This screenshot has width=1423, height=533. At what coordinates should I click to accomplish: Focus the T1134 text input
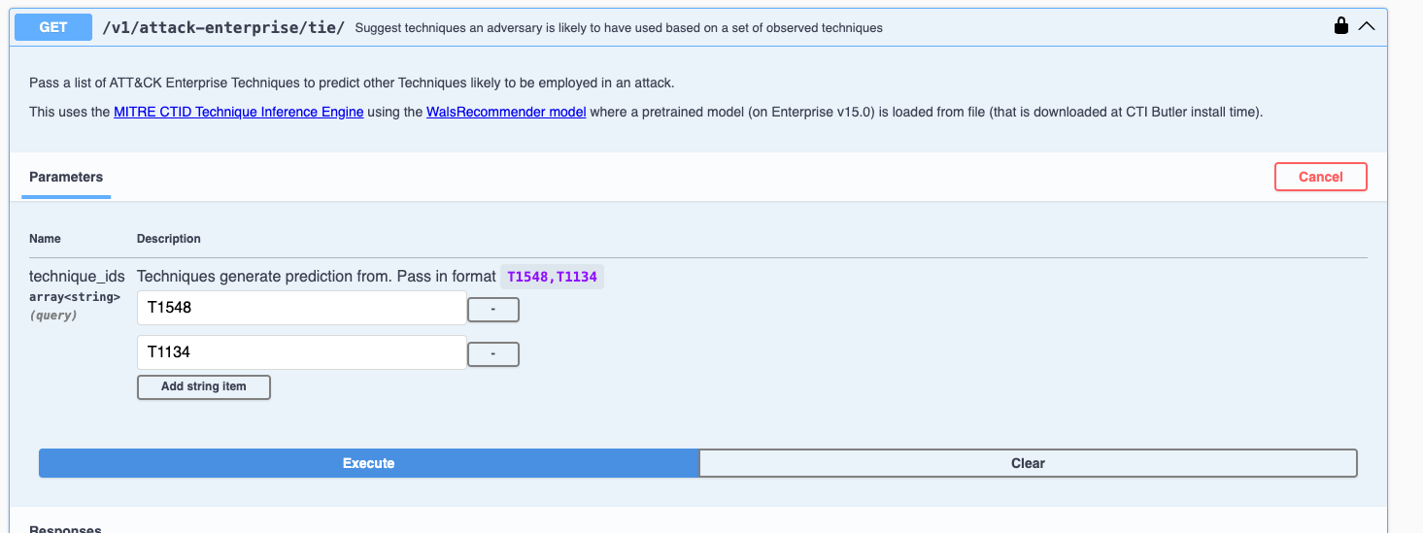click(x=301, y=352)
